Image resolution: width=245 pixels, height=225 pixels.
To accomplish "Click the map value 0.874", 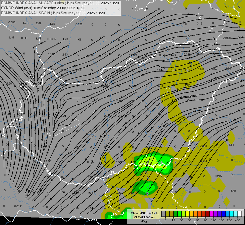I will (22, 114).
